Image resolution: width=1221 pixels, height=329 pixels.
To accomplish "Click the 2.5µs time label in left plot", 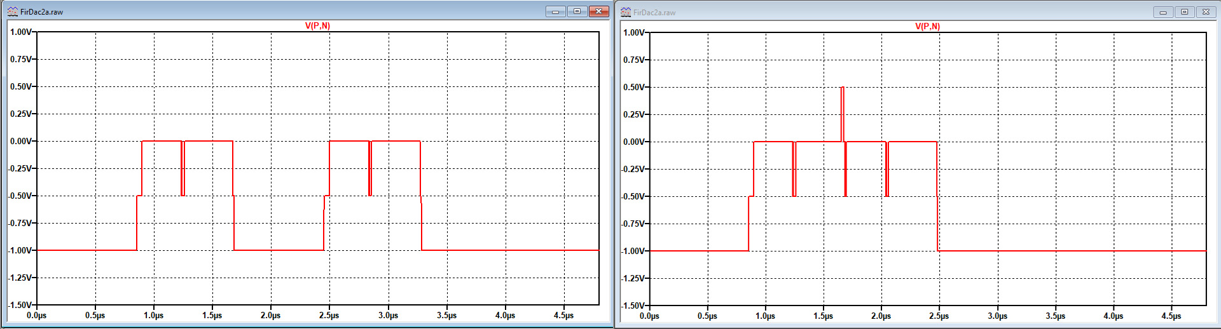I will click(x=329, y=315).
